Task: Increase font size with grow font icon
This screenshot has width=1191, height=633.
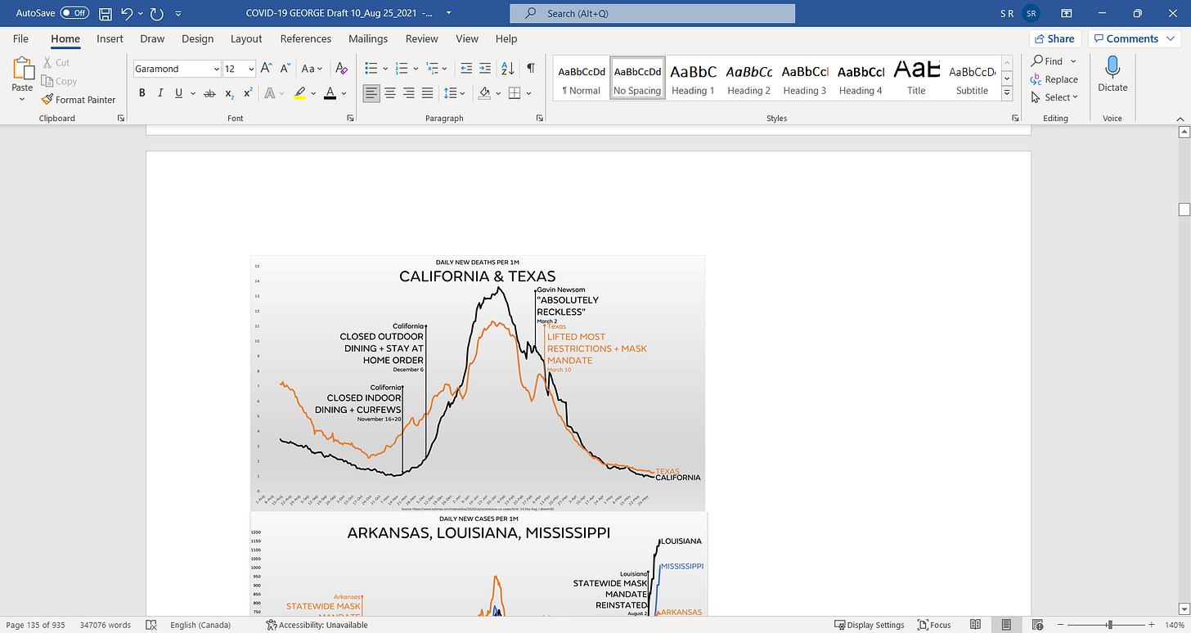Action: click(x=266, y=69)
